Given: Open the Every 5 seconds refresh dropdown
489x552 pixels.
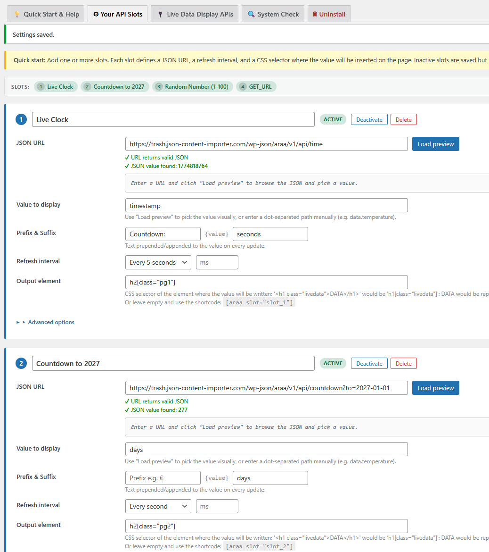Looking at the screenshot, I should (158, 262).
